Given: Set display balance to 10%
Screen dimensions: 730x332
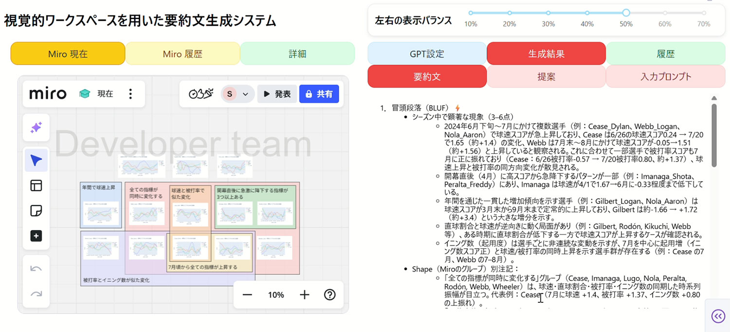Looking at the screenshot, I should coord(471,13).
